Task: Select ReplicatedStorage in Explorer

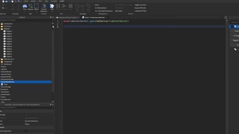Action: 7,79
